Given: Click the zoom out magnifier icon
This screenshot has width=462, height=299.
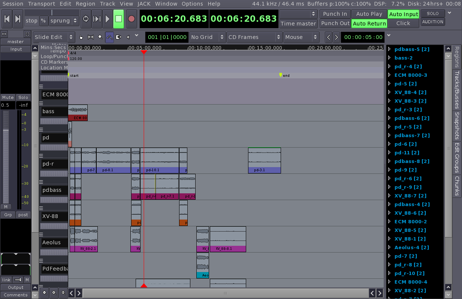Looking at the screenshot, I should click(45, 293).
